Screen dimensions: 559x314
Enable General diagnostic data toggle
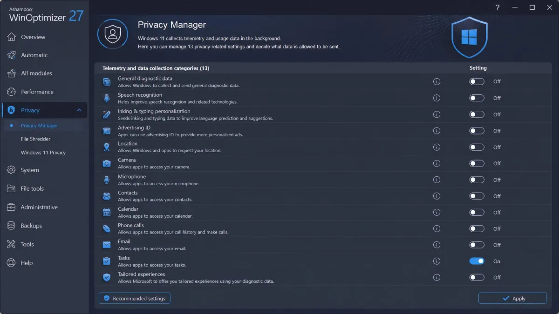(477, 81)
